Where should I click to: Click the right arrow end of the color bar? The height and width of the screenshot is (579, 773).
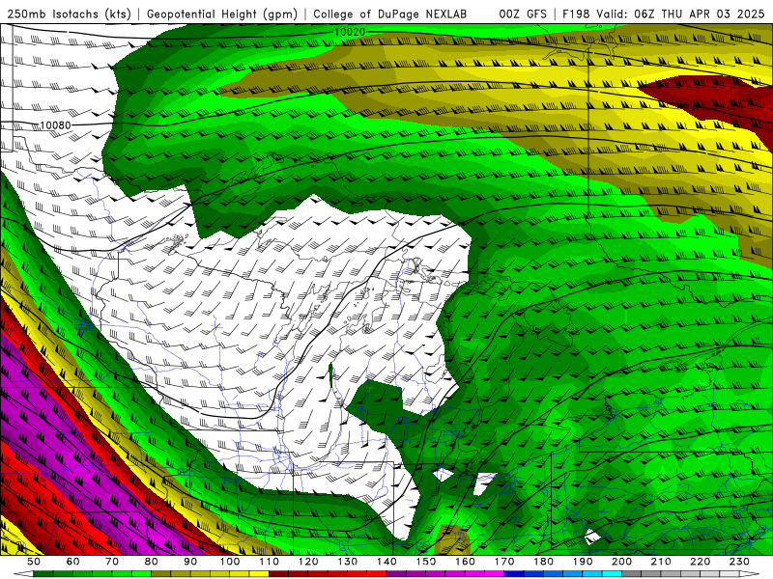[750, 573]
